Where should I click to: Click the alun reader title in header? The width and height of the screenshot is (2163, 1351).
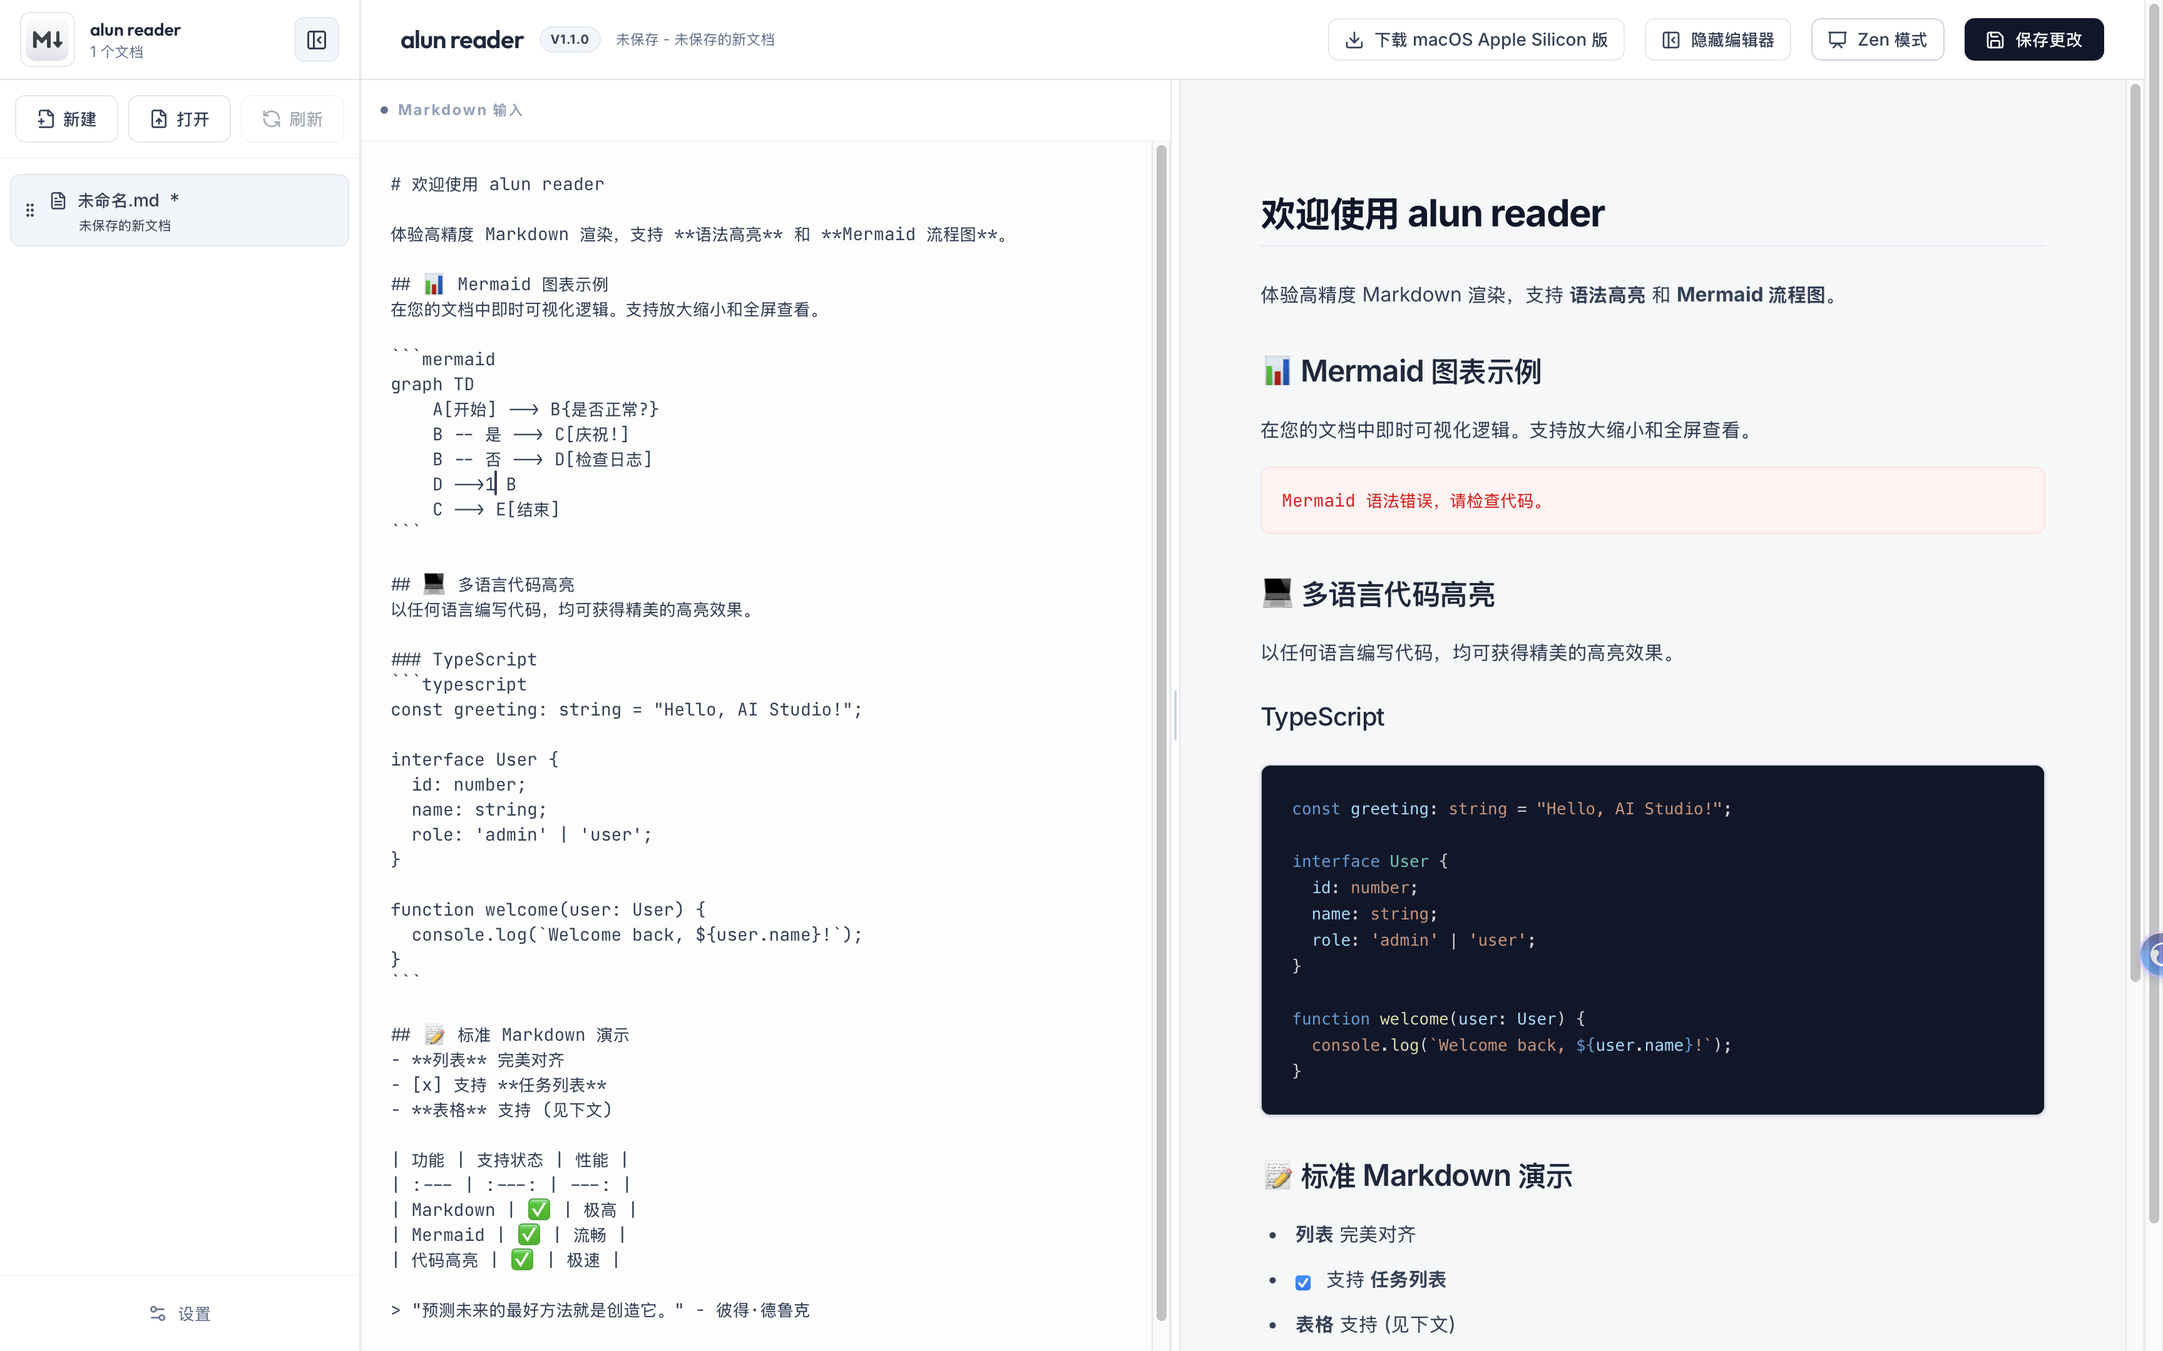point(461,39)
